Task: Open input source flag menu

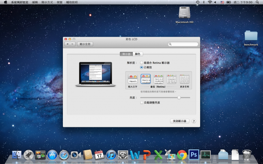Action: coord(222,2)
